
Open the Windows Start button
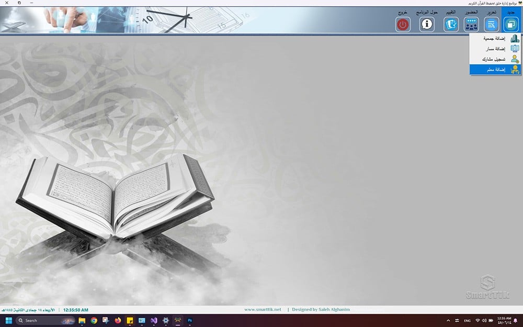coord(8,320)
